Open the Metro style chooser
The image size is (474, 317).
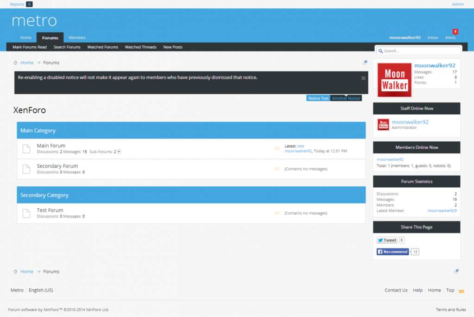point(17,290)
